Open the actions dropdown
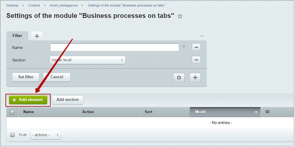The image size is (295, 147). pos(46,135)
